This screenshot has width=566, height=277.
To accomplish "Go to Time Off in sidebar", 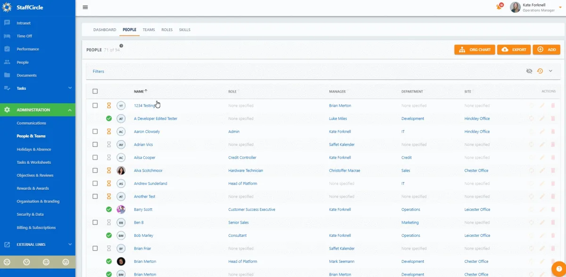I will point(25,36).
